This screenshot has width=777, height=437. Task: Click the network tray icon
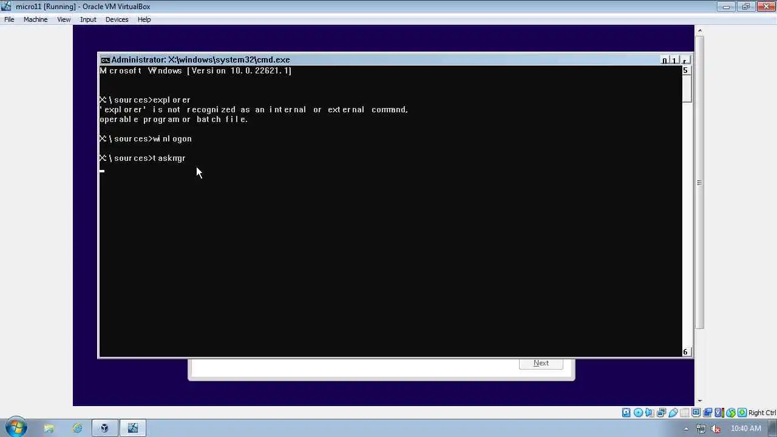pos(701,429)
